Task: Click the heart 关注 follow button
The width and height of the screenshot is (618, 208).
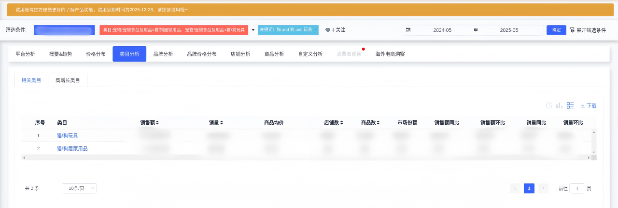Action: [x=336, y=30]
